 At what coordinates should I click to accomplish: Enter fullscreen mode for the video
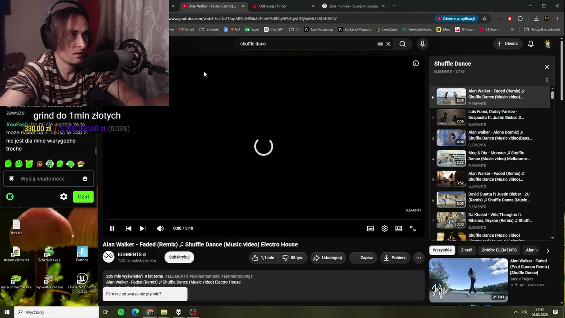pos(413,228)
